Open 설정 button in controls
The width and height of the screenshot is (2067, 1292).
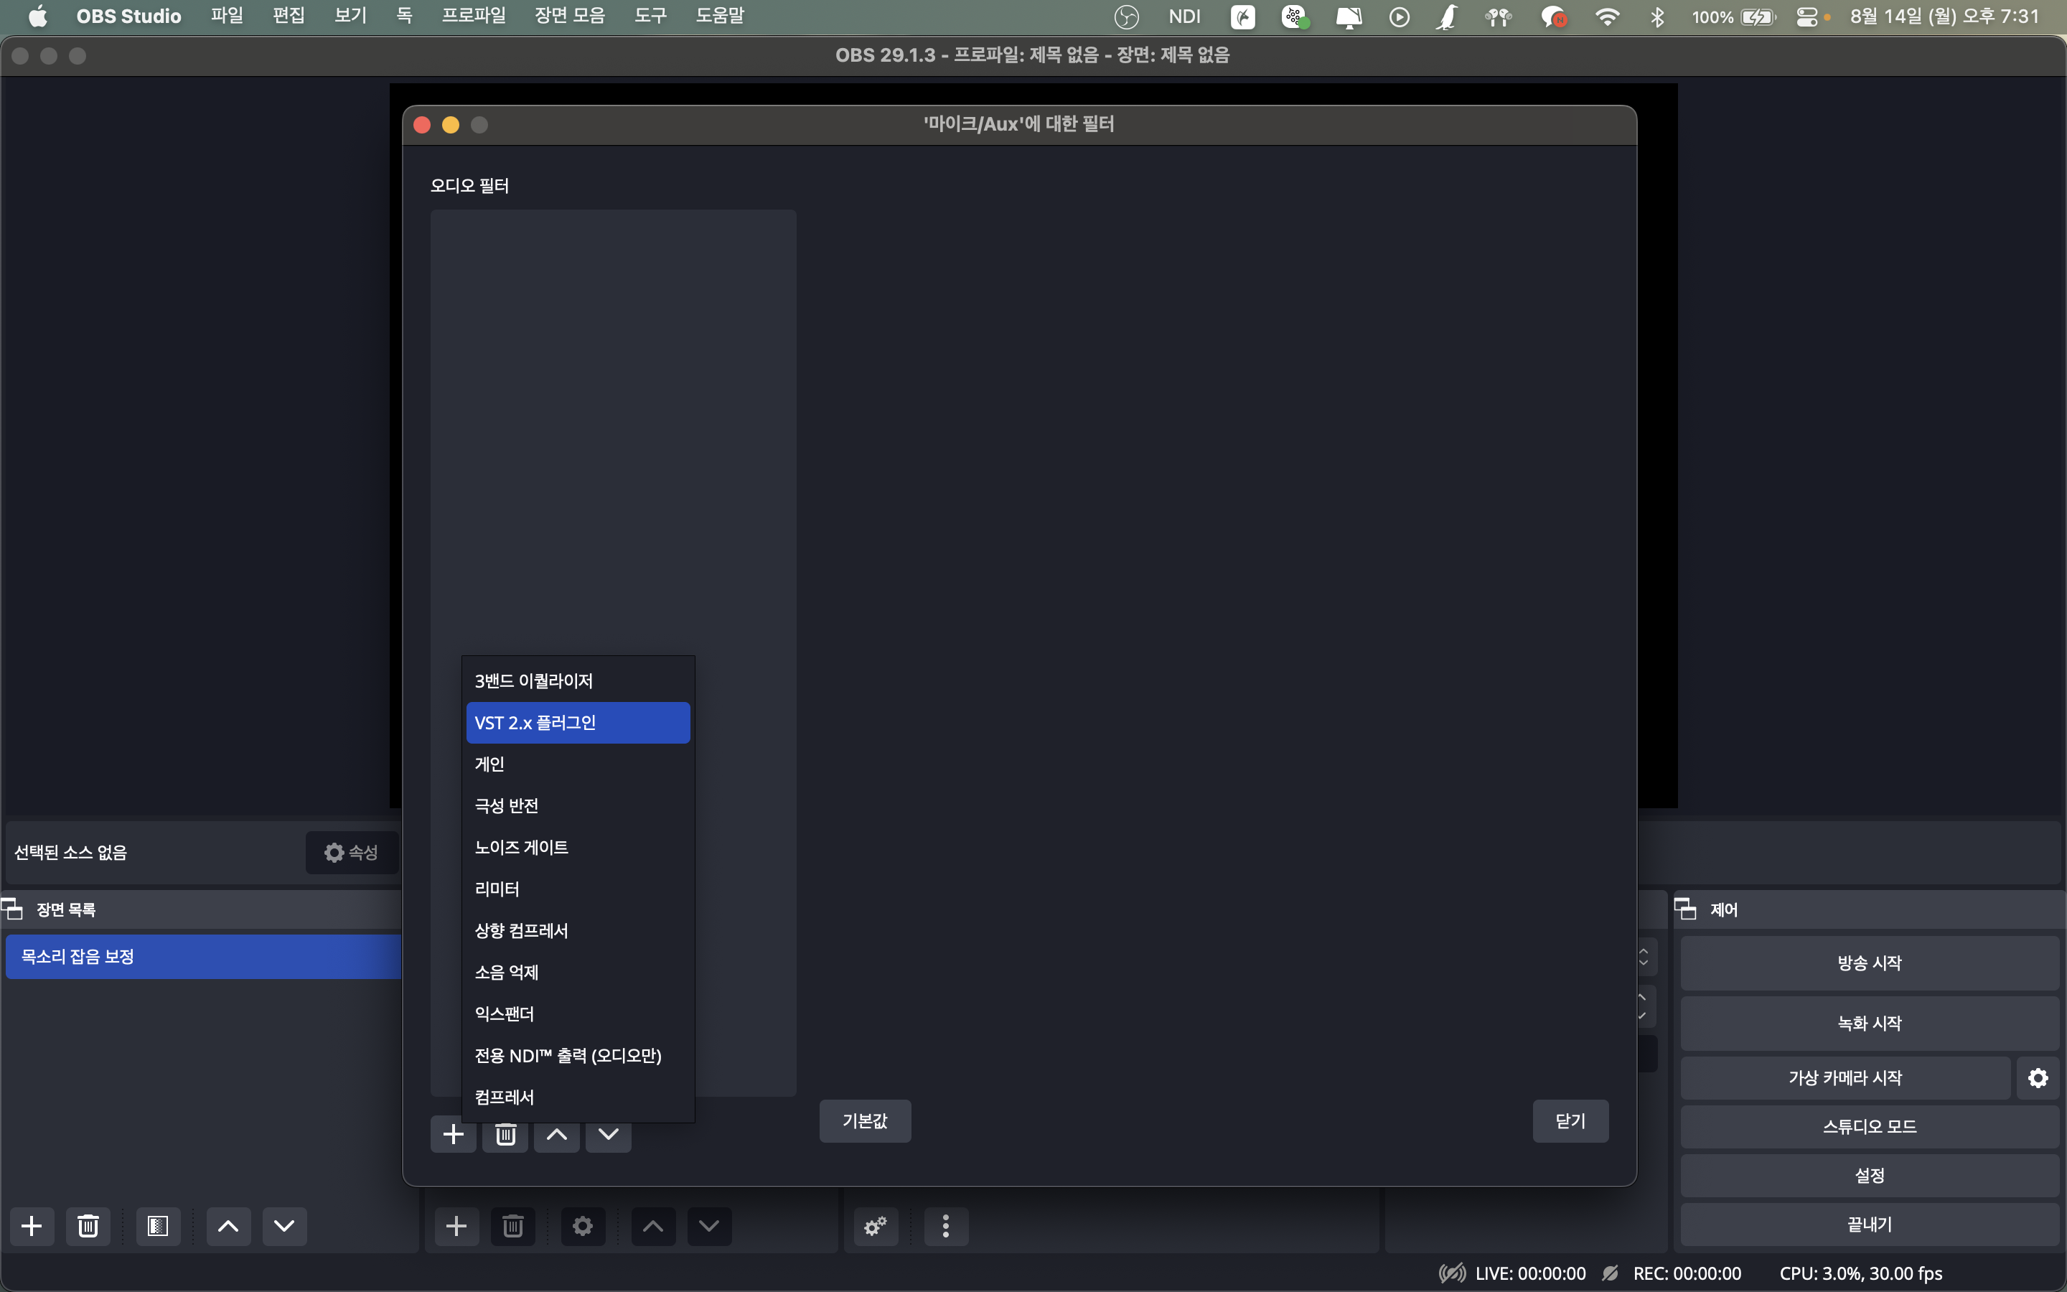click(1870, 1176)
